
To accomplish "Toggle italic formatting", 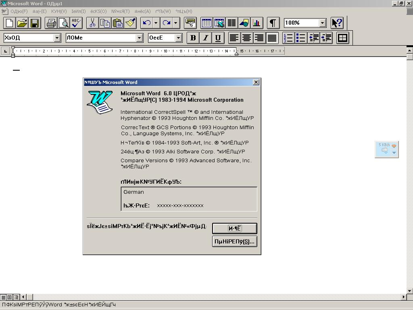I will (x=206, y=38).
